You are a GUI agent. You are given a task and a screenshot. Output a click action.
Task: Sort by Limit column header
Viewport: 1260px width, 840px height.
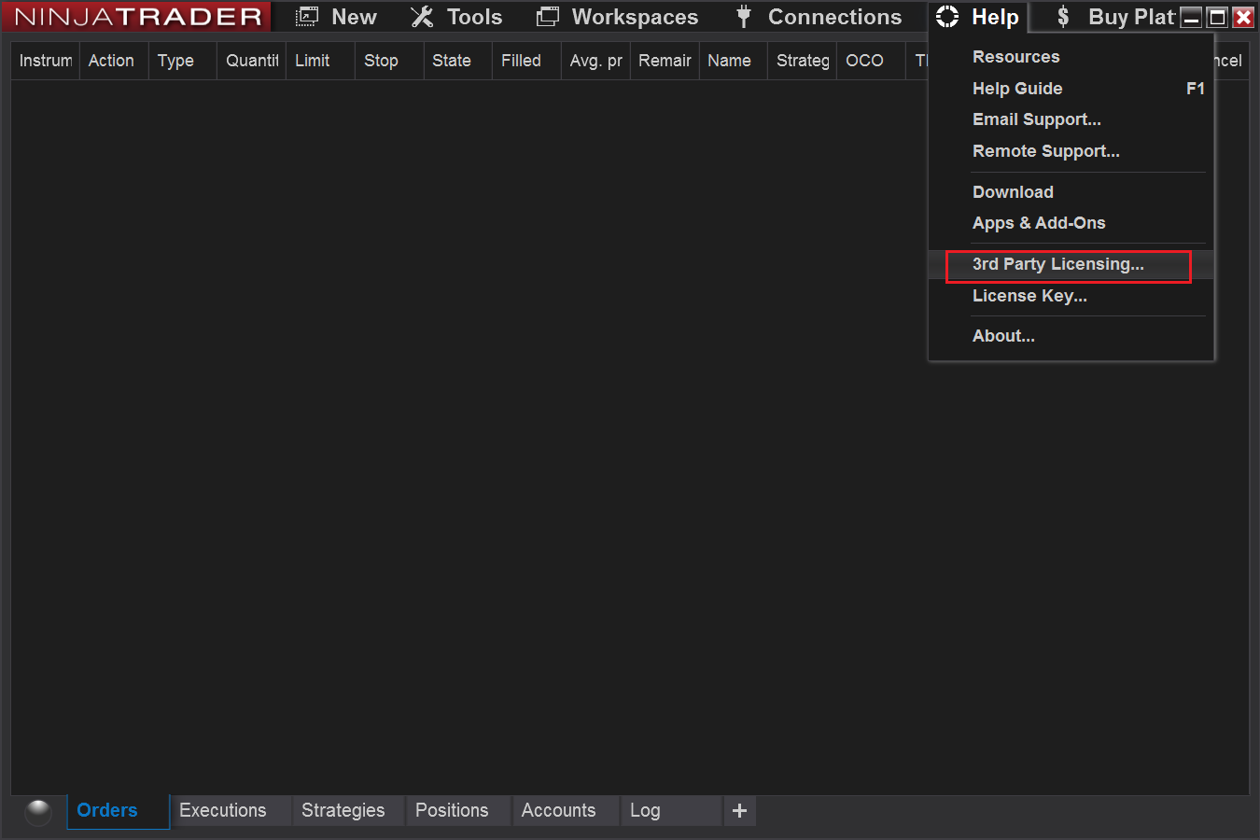(320, 61)
